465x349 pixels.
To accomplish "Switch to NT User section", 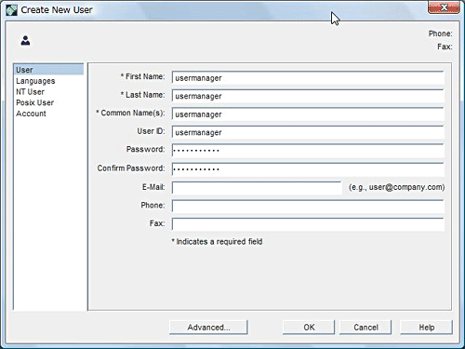I will (30, 92).
